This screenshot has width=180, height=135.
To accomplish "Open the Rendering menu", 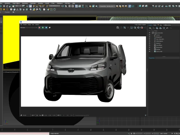I will coord(25,3).
